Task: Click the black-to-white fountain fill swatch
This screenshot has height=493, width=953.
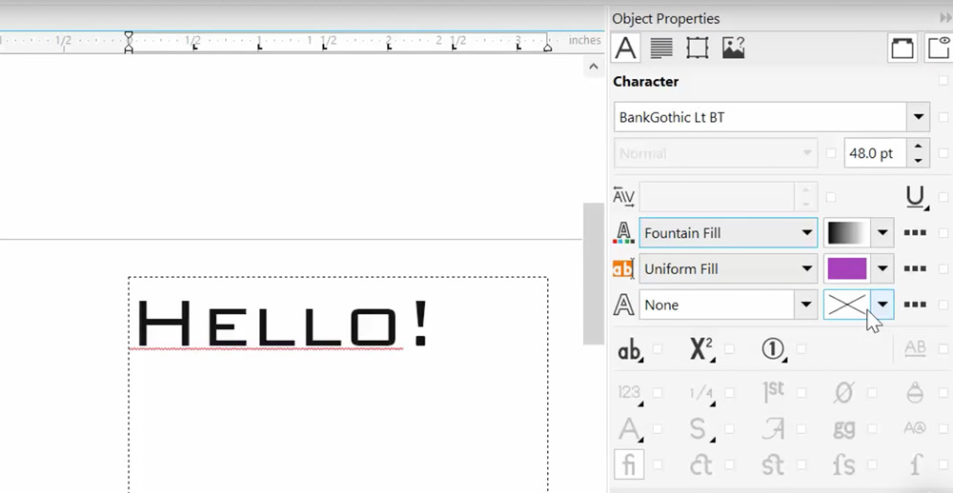Action: click(847, 233)
